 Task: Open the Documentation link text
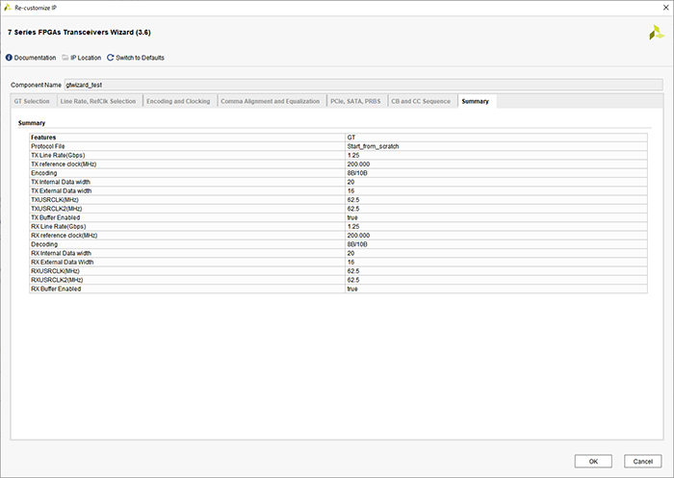(35, 58)
